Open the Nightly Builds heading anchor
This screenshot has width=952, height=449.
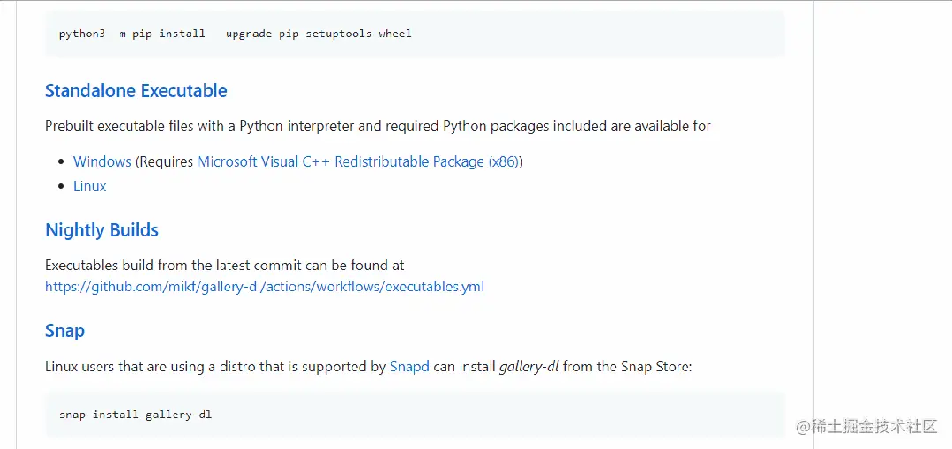click(x=101, y=230)
